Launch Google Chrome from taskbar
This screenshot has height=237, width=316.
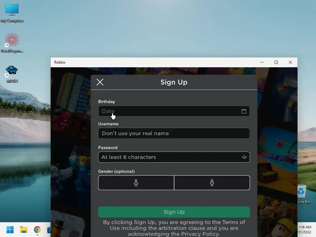click(x=37, y=230)
